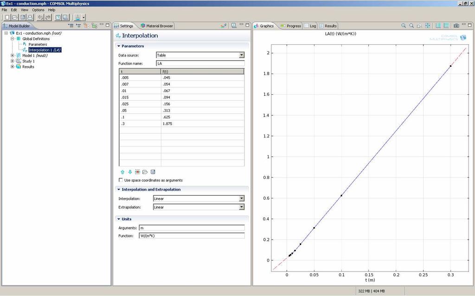The height and width of the screenshot is (296, 475).
Task: Click the Help icon in Settings header
Action: tap(234, 26)
